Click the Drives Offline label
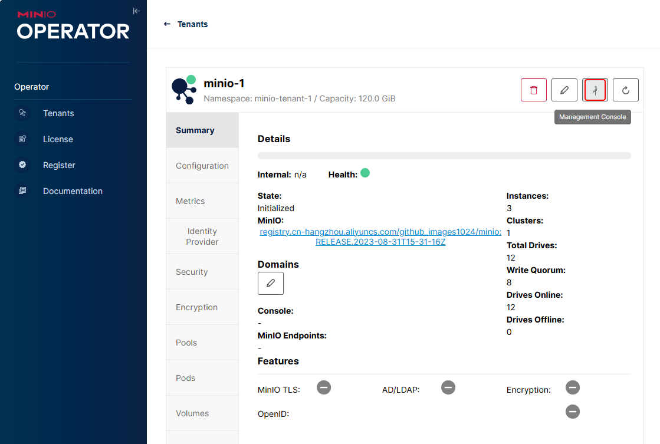The width and height of the screenshot is (660, 444). [x=535, y=320]
